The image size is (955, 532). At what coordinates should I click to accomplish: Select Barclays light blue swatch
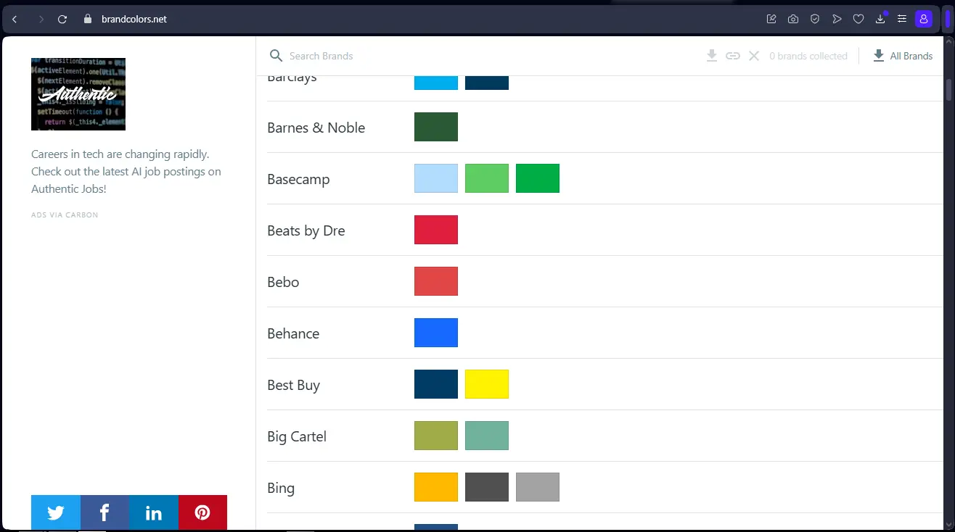pos(436,83)
